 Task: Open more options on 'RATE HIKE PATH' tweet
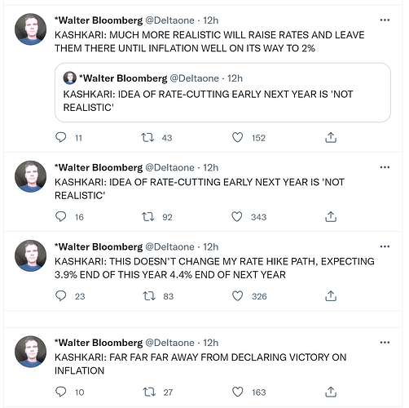(385, 246)
